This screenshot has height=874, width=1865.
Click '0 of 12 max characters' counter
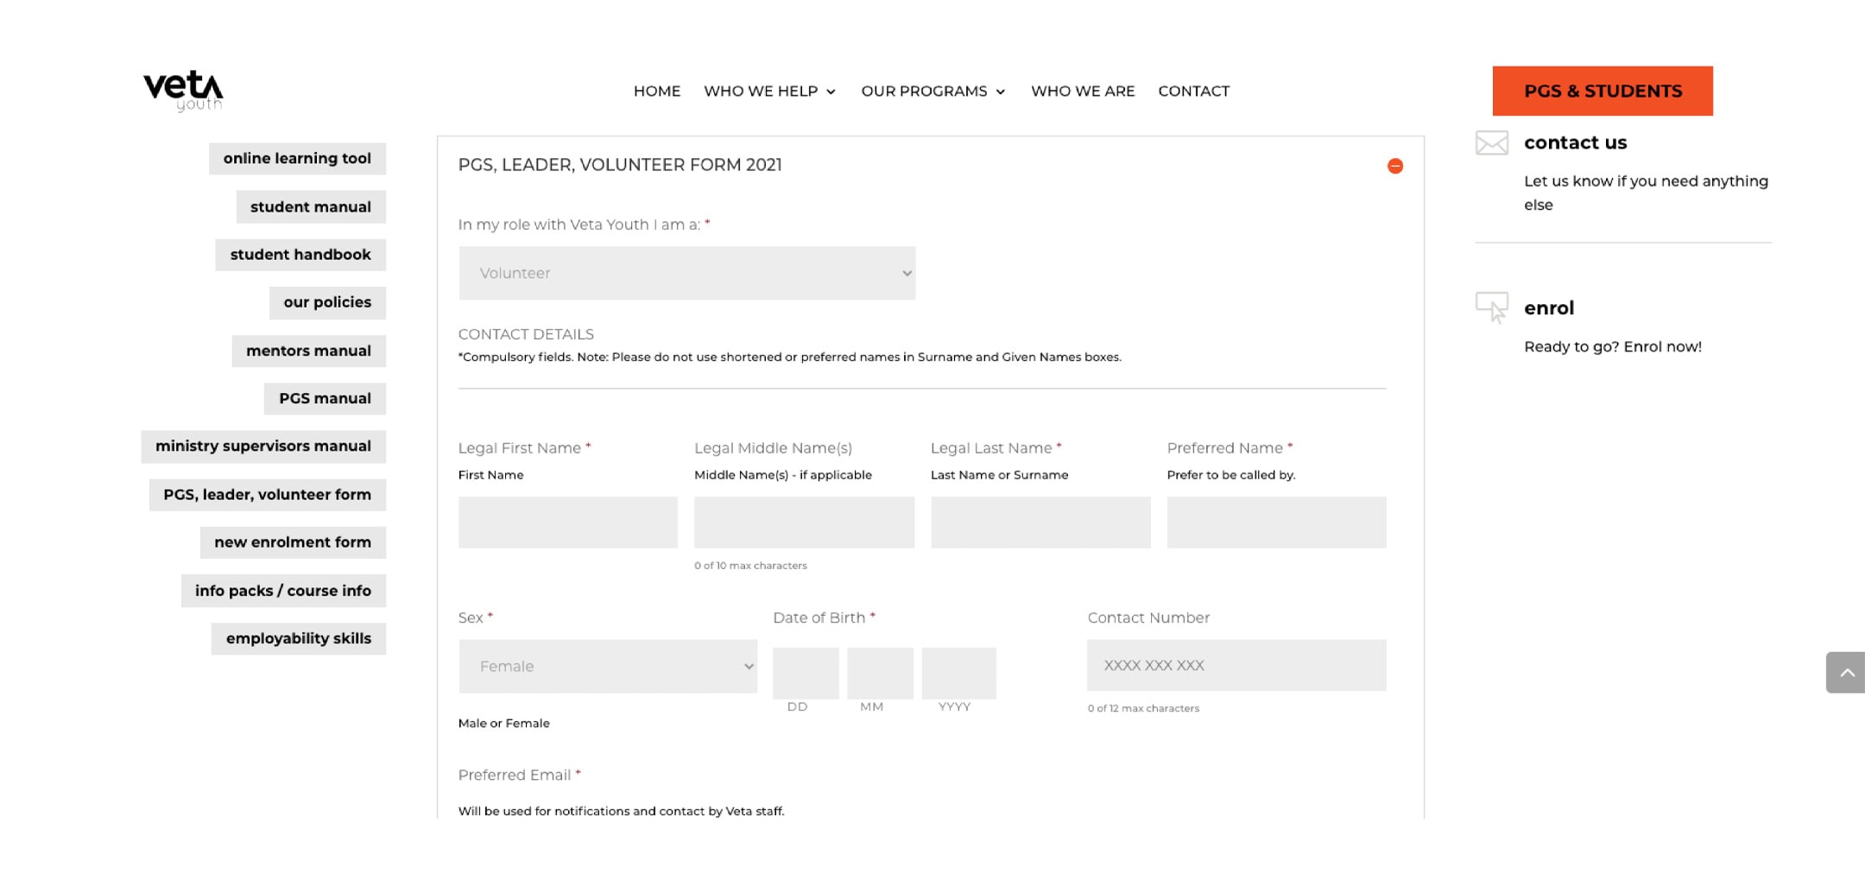[x=1143, y=708]
